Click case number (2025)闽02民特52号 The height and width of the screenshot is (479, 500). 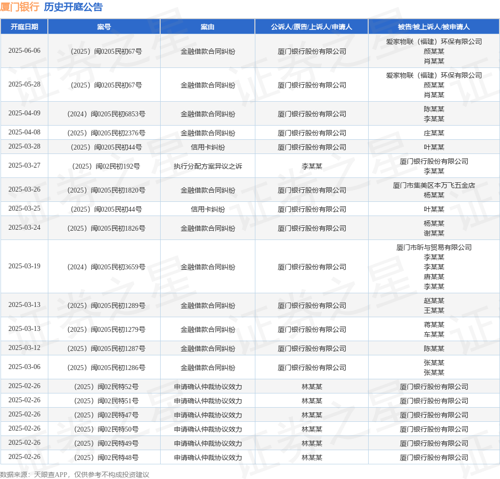[106, 387]
